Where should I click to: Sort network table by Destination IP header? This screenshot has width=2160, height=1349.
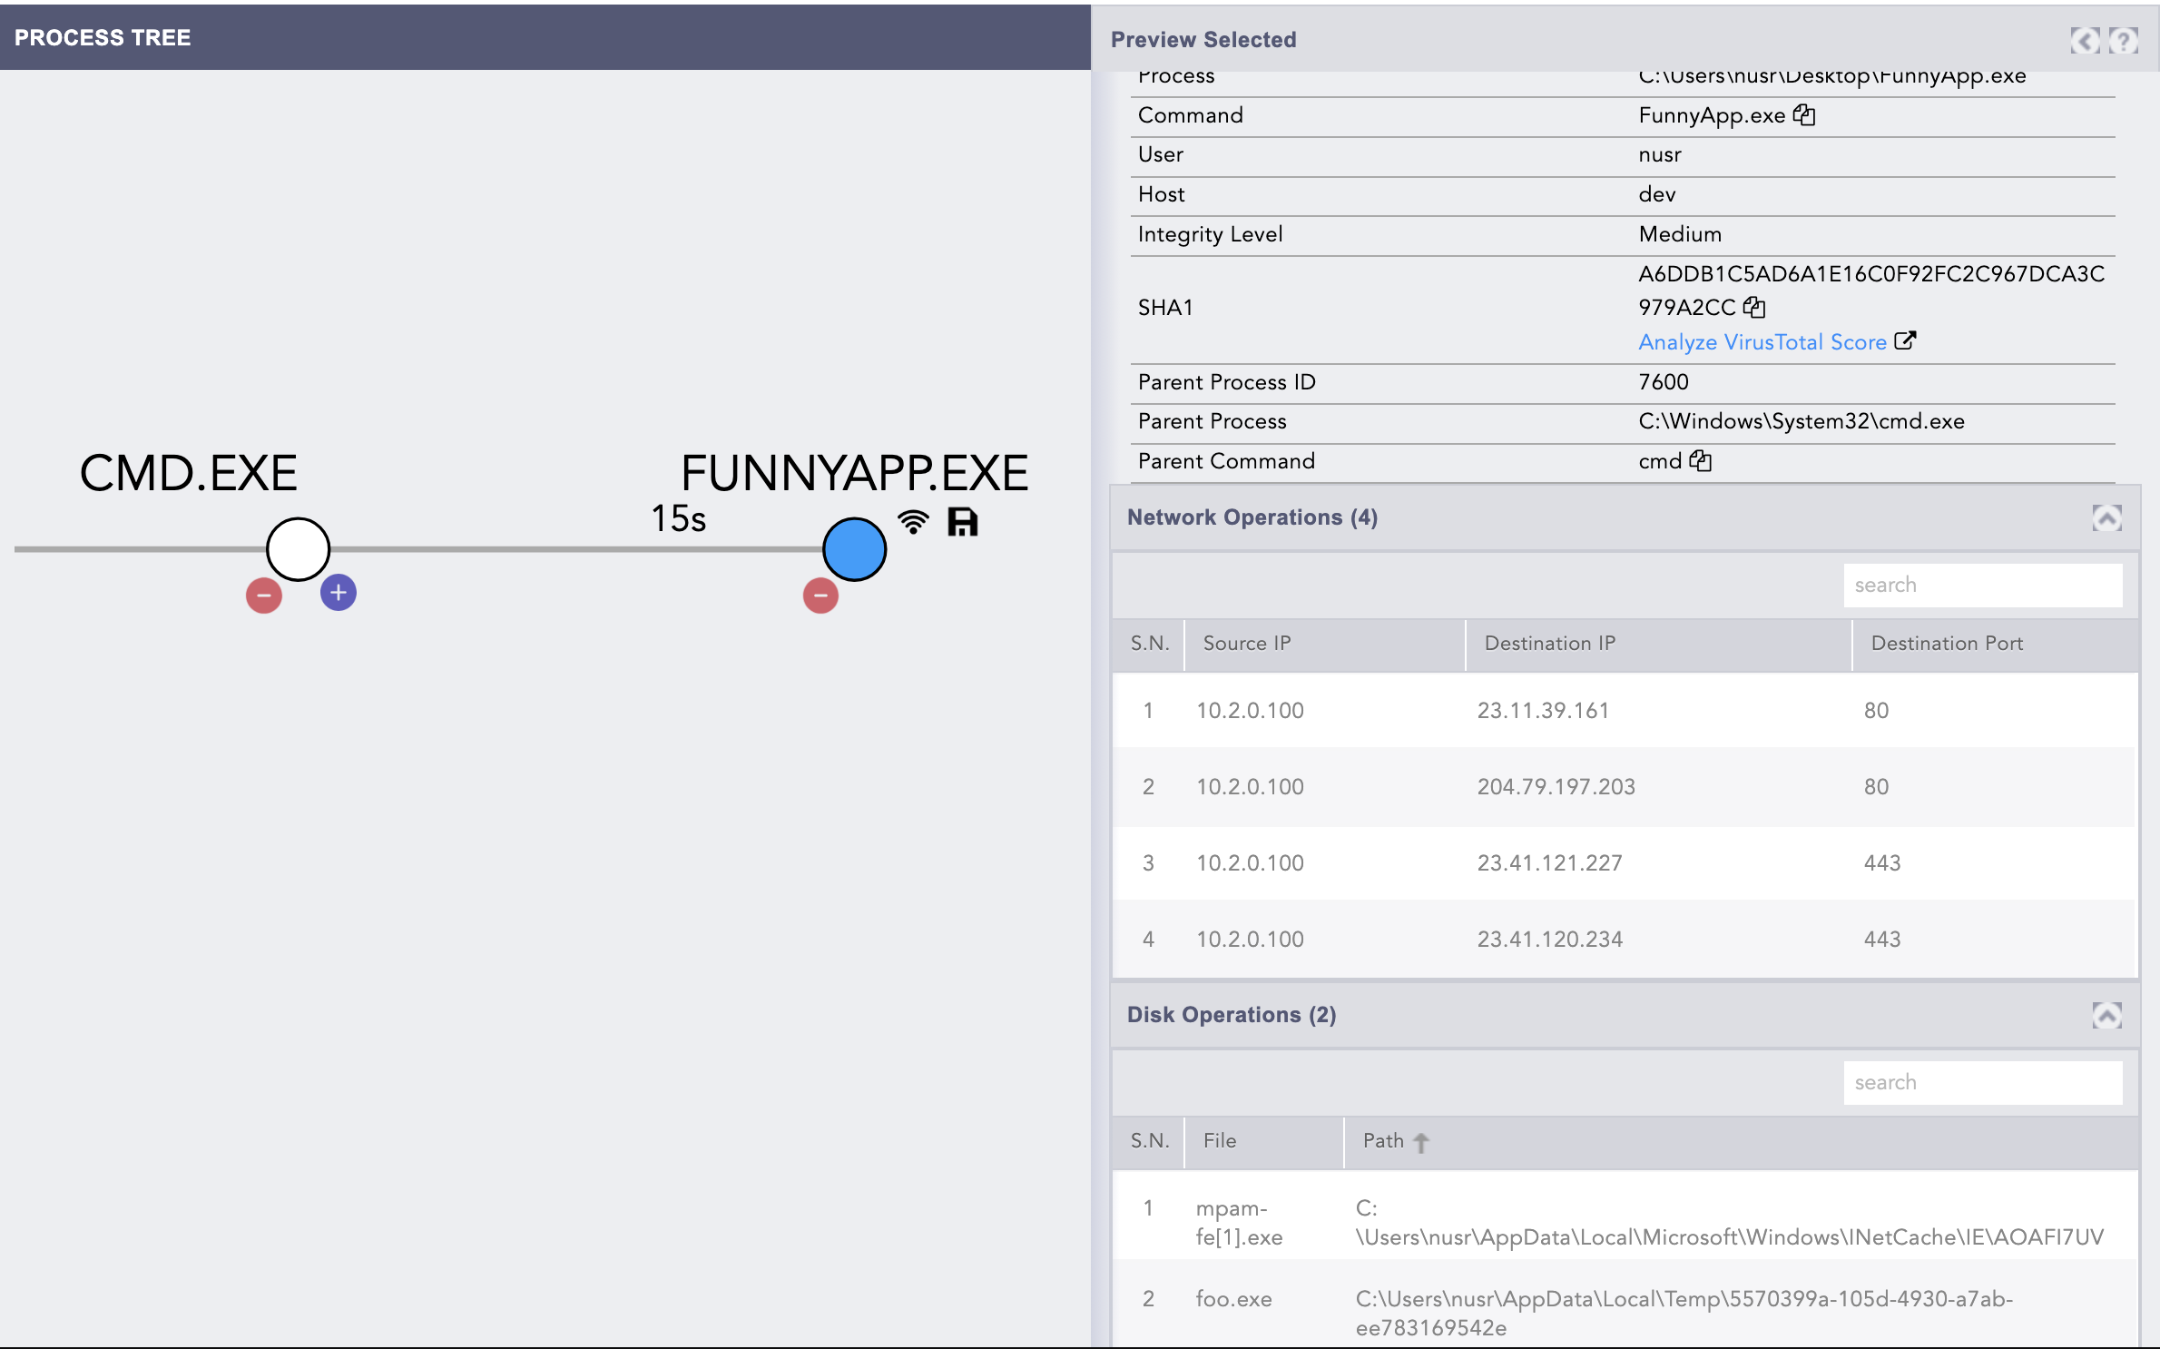pos(1549,644)
